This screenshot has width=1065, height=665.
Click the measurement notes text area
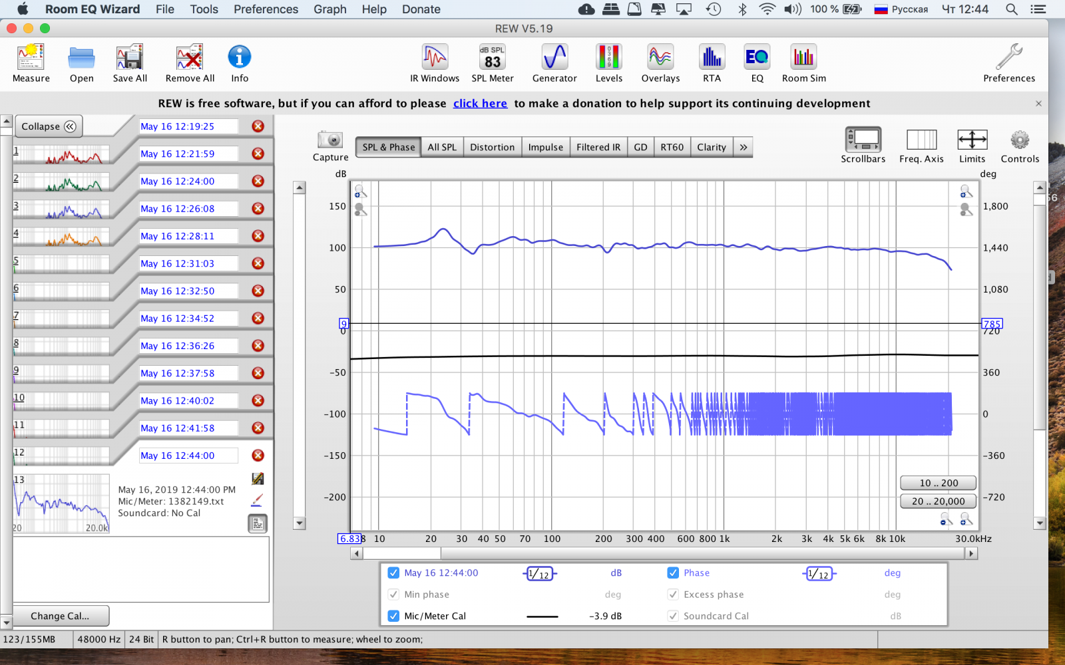click(141, 569)
